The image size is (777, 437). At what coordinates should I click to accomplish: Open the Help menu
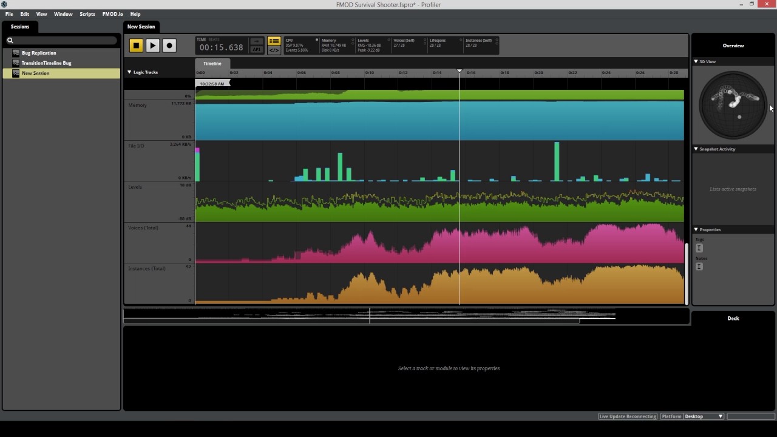[x=135, y=14]
